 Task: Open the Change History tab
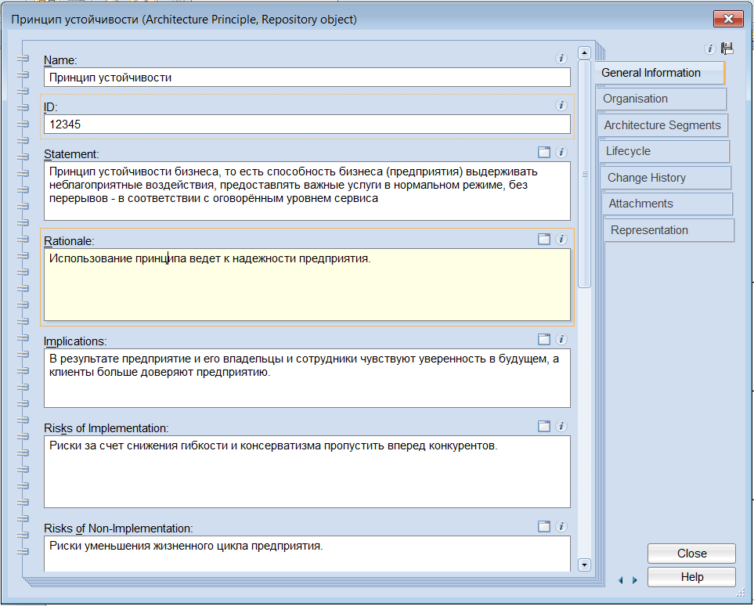(x=666, y=178)
